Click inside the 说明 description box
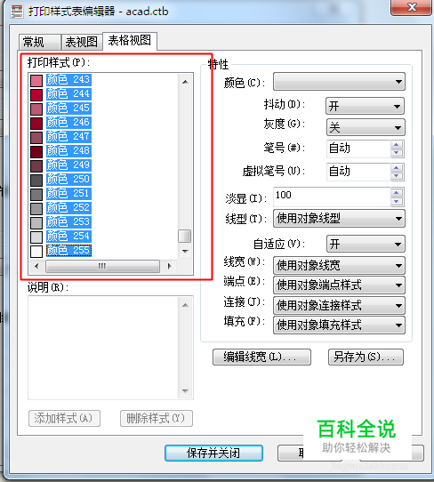The image size is (434, 482). click(x=103, y=348)
